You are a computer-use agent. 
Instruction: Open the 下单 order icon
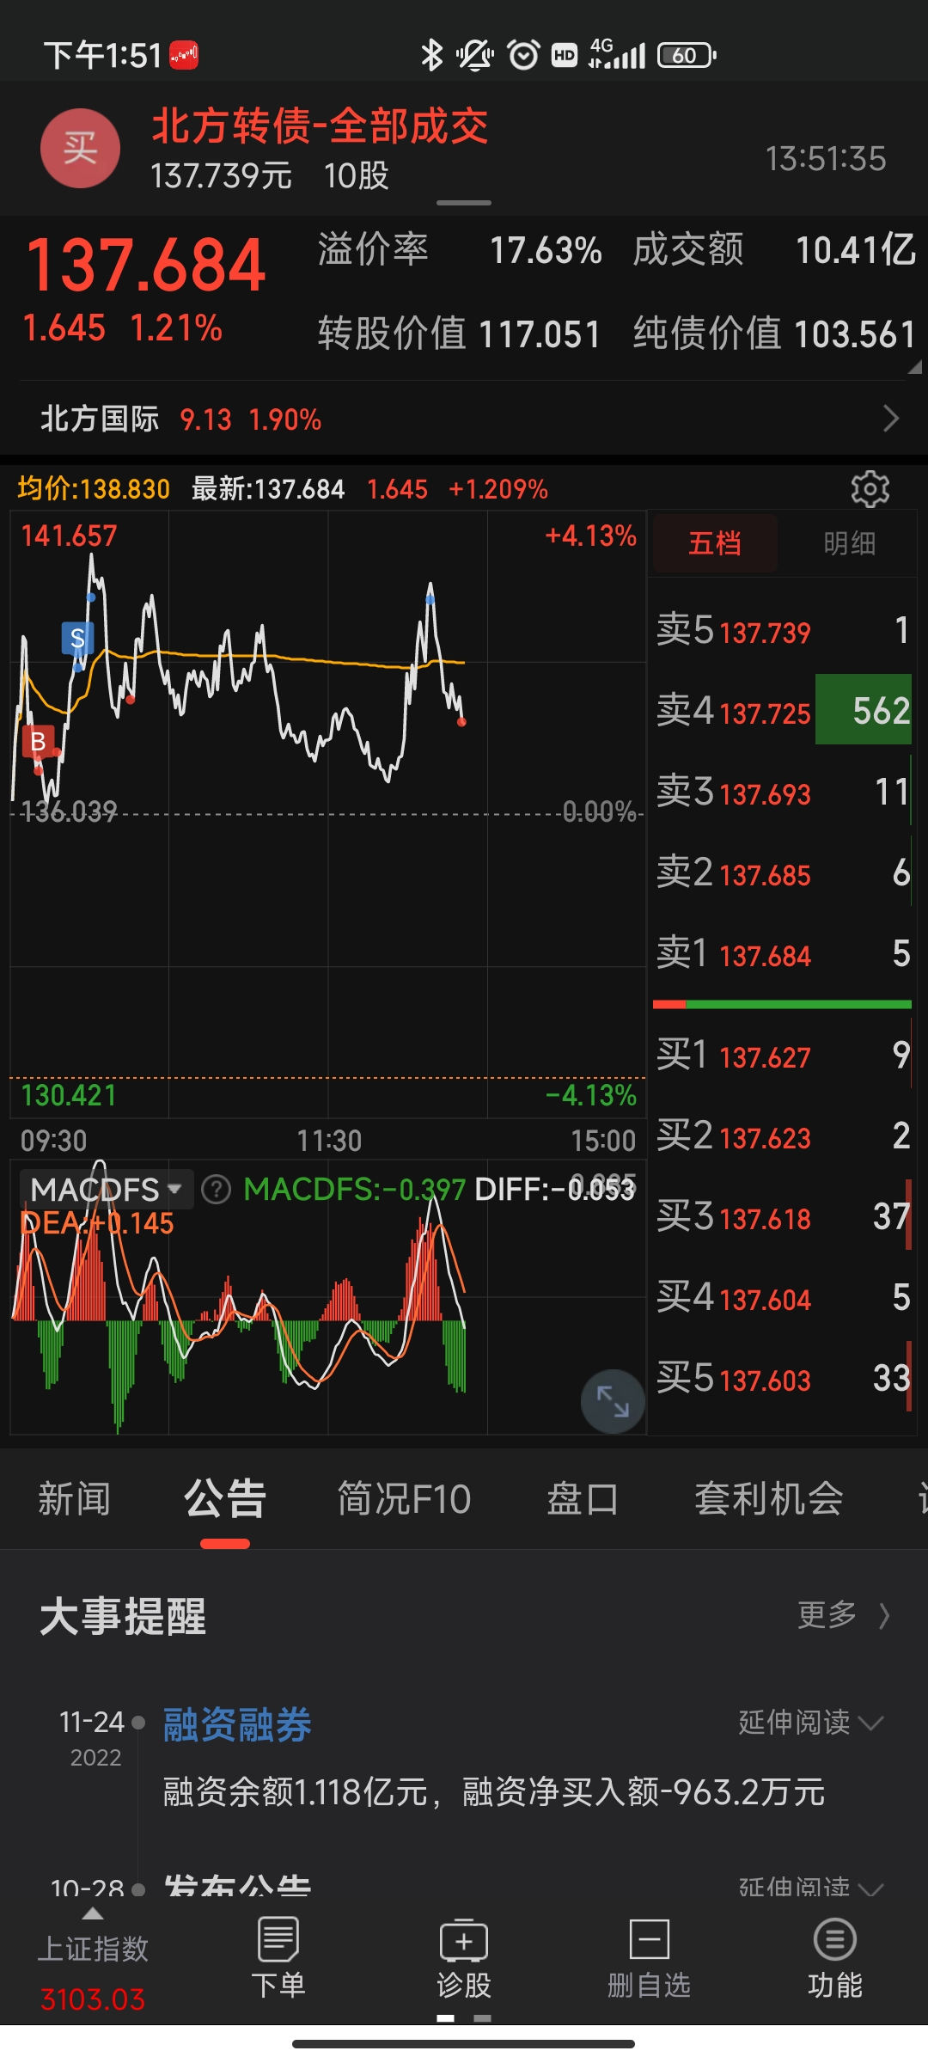(278, 1958)
